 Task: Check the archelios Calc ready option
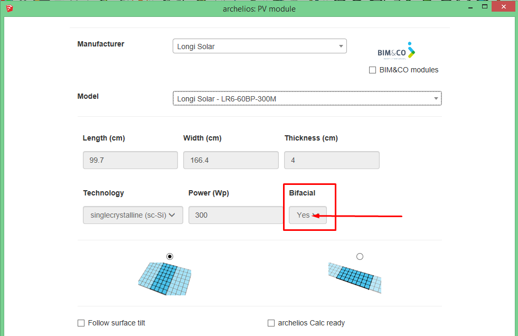tap(271, 323)
